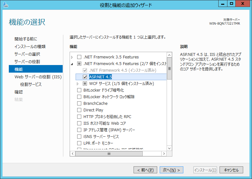
Task: Close the wizard window
Action: (x=243, y=3)
